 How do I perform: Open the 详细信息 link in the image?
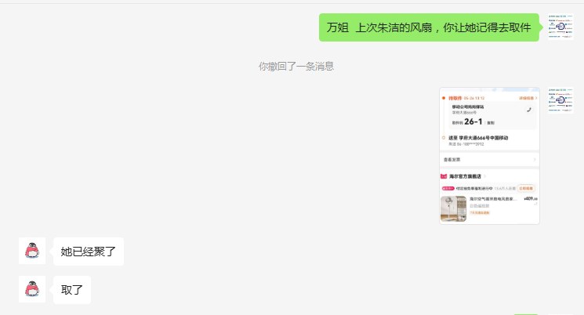point(528,98)
